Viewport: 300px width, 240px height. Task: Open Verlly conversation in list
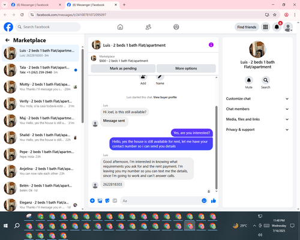click(x=40, y=104)
